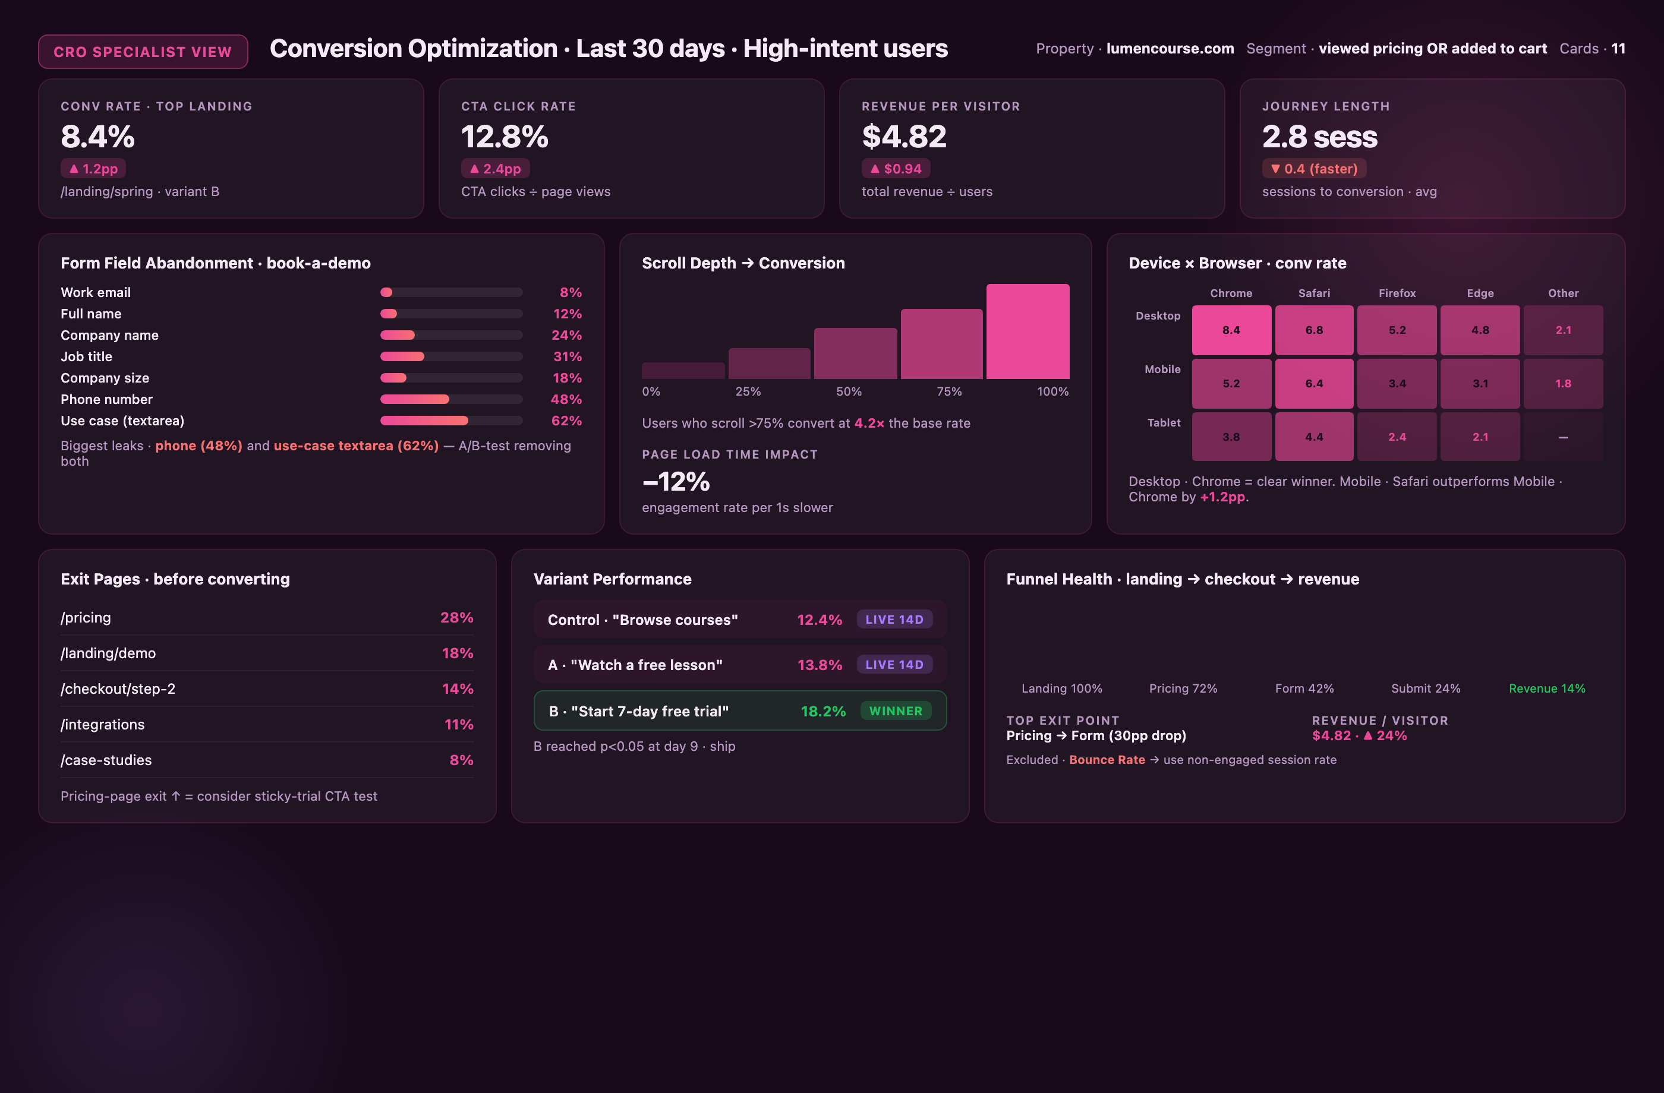Click the lumencourse.com property label
Viewport: 1664px width, 1093px height.
(x=1170, y=48)
